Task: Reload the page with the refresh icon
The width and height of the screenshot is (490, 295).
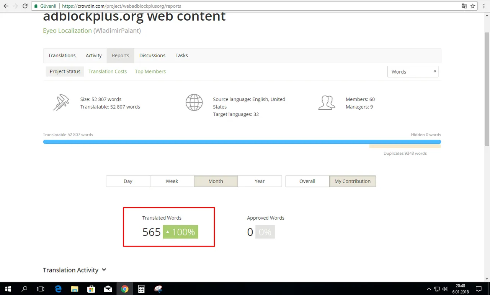Action: coord(25,6)
